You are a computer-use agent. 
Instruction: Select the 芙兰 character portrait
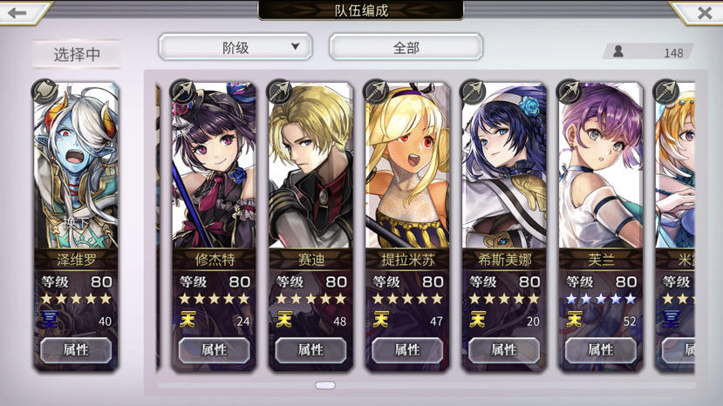[x=600, y=166]
